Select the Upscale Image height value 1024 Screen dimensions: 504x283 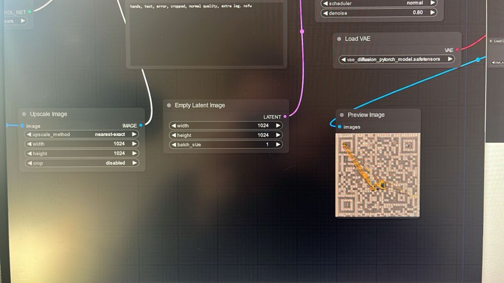(x=119, y=153)
